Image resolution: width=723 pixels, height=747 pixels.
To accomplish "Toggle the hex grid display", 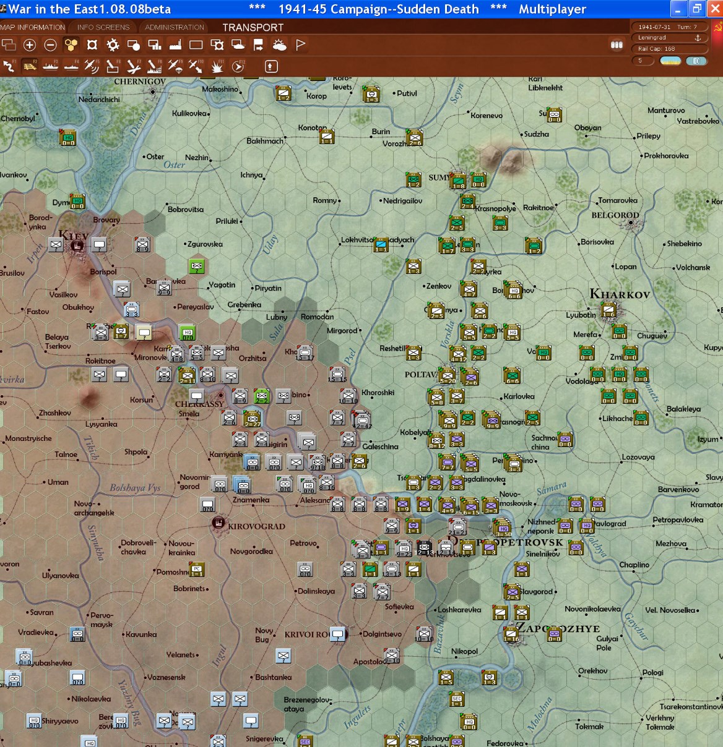I will coord(71,45).
